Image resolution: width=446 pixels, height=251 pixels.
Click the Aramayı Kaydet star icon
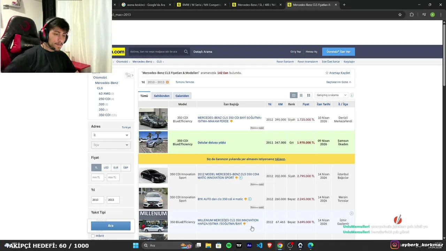pos(327,73)
